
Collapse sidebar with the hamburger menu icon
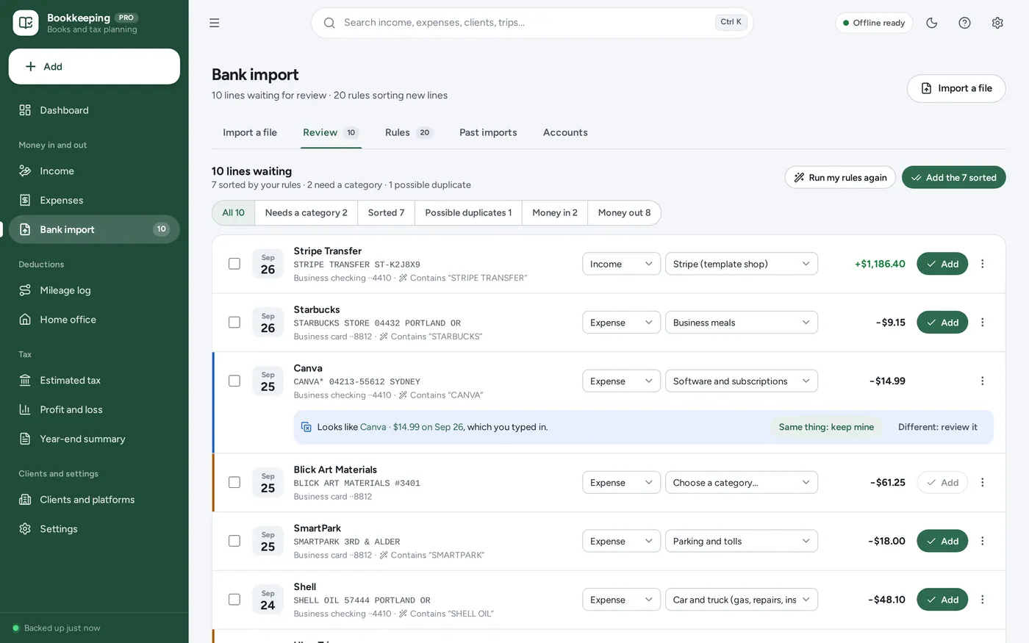215,23
